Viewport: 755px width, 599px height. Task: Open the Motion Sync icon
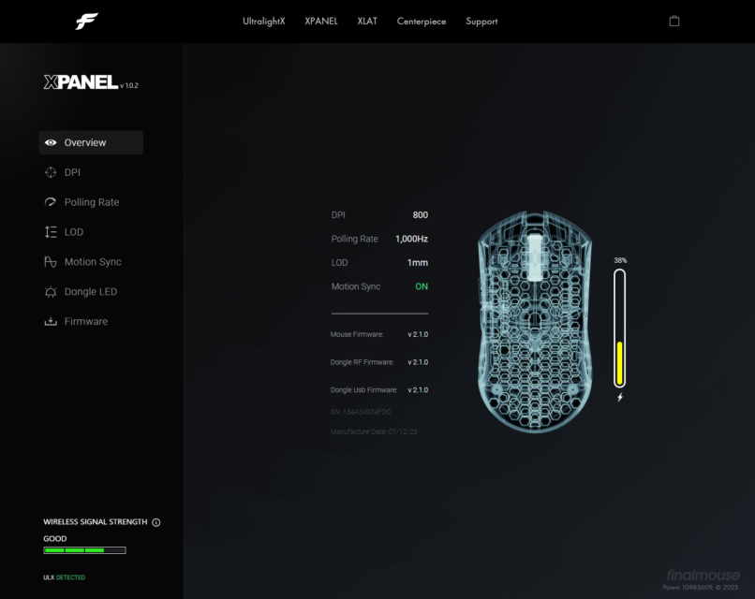(x=50, y=262)
